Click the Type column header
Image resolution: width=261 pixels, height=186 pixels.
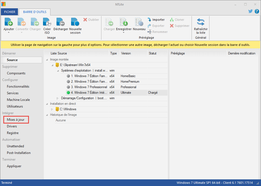coord(114,53)
